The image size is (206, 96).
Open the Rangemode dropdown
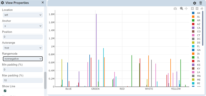click(23, 59)
